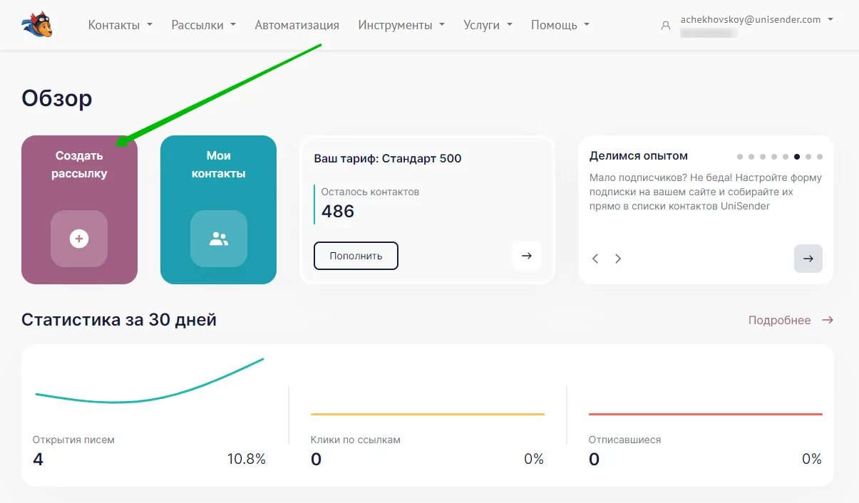
Task: Click the arrow icon beside Подробнее
Action: pyautogui.click(x=828, y=320)
